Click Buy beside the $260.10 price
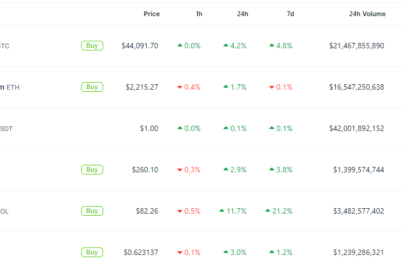 (x=92, y=170)
